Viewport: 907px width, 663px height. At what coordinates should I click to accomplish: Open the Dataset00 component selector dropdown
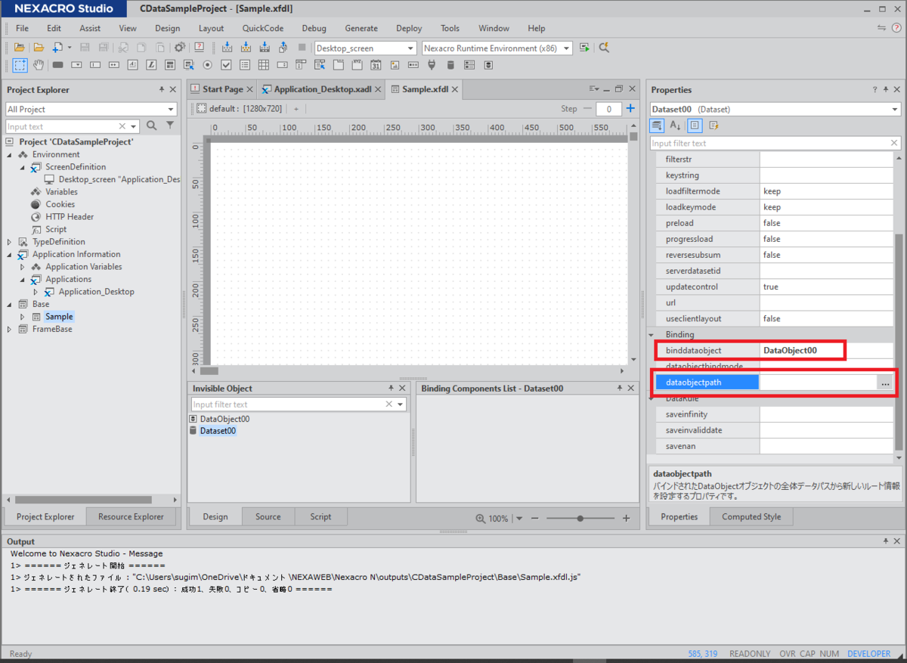[x=896, y=110]
